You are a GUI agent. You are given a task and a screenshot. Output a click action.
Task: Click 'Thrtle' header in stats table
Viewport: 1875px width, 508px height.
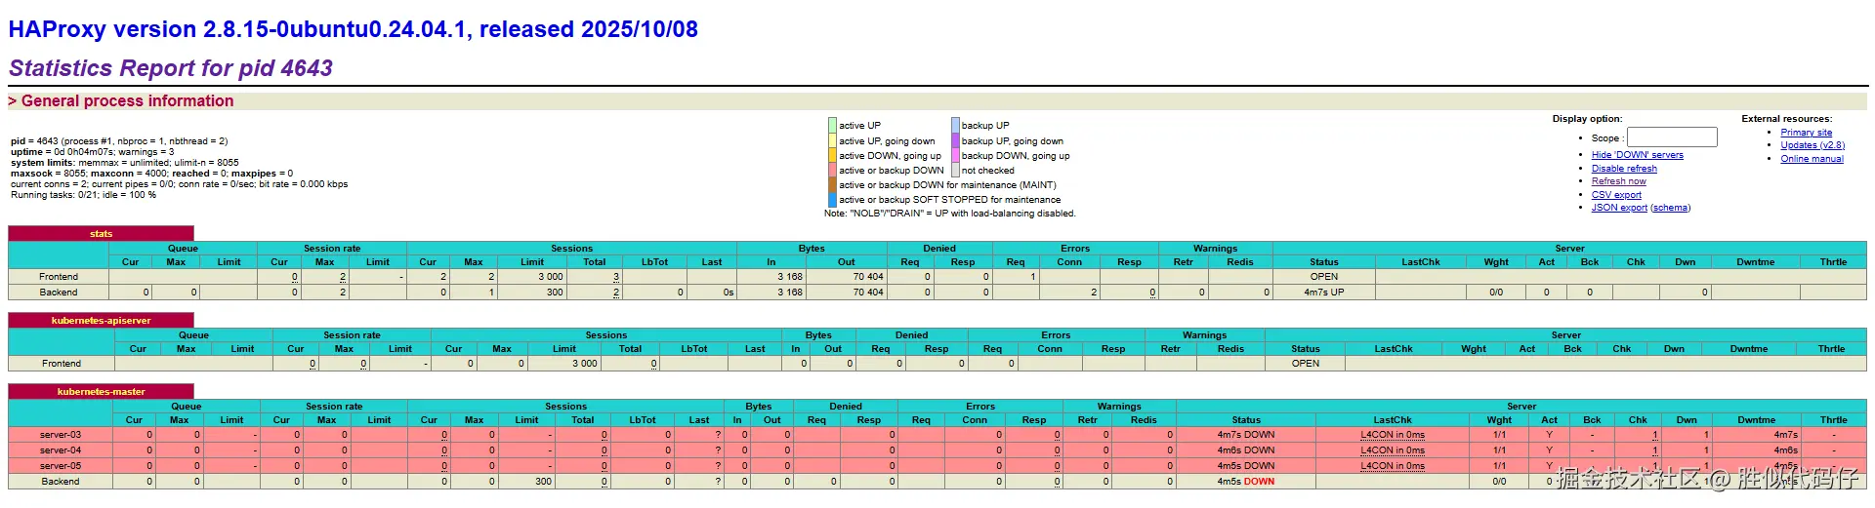click(1833, 262)
